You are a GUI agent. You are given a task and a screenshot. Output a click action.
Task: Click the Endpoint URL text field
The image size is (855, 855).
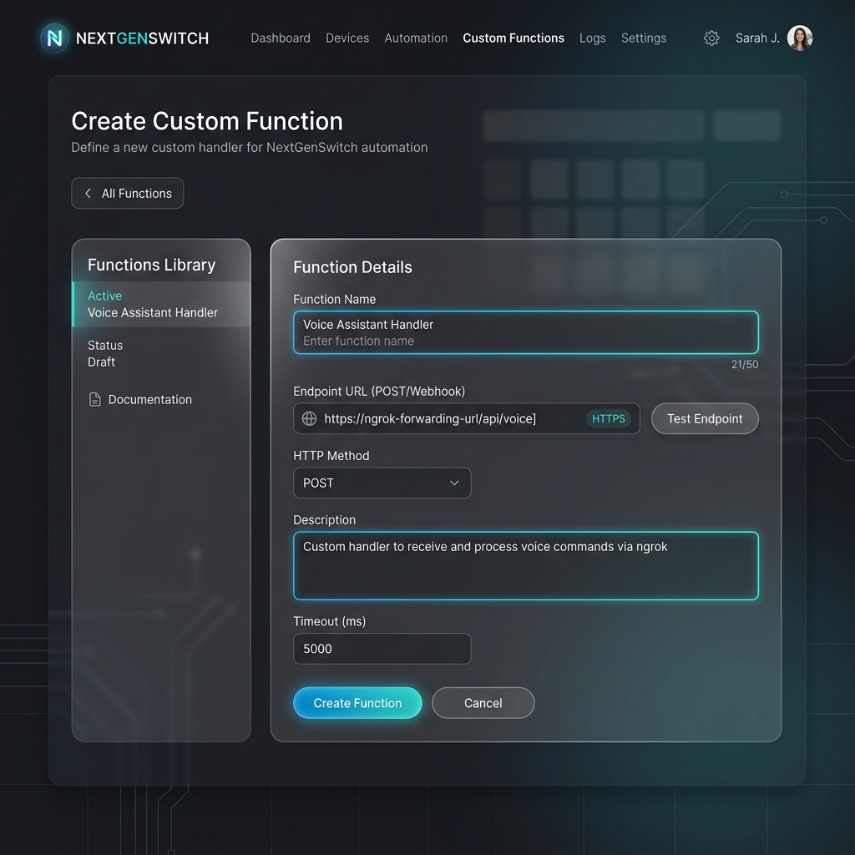(466, 419)
